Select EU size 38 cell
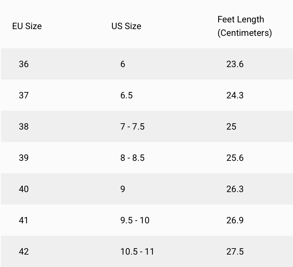Viewport: 293px width, 267px height. (24, 127)
